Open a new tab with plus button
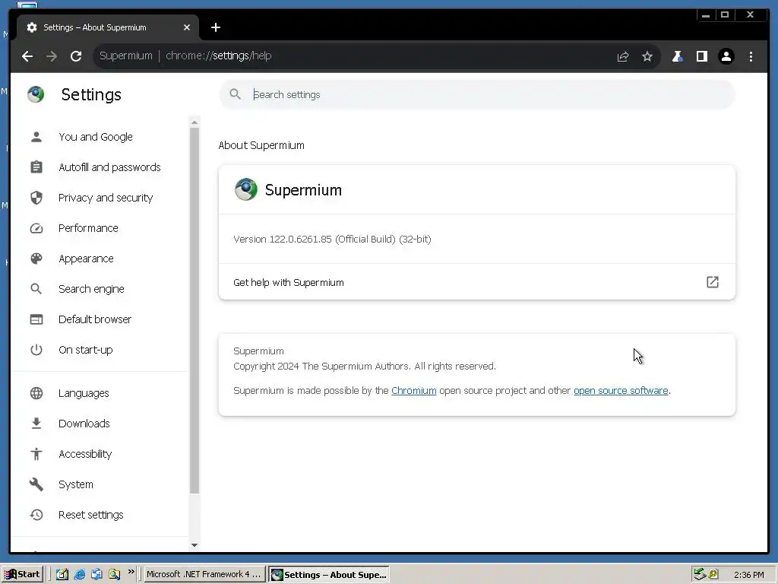778x584 pixels. tap(215, 28)
